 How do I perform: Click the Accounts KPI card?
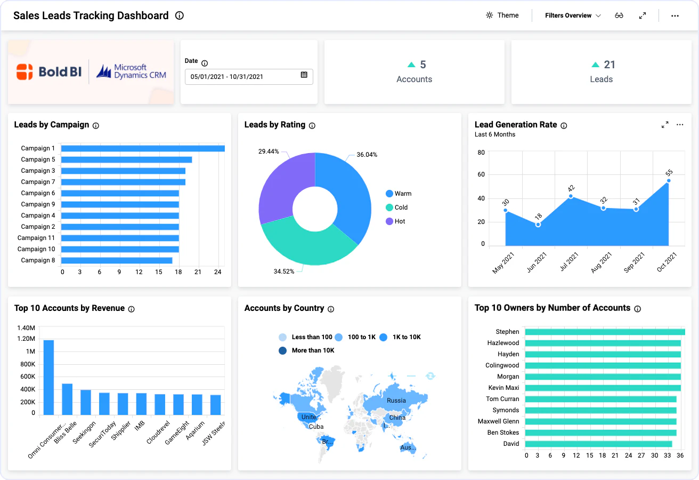(x=414, y=72)
